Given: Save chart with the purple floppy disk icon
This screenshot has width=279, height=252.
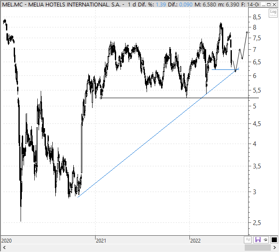Looking at the screenshot, I should pos(258,240).
